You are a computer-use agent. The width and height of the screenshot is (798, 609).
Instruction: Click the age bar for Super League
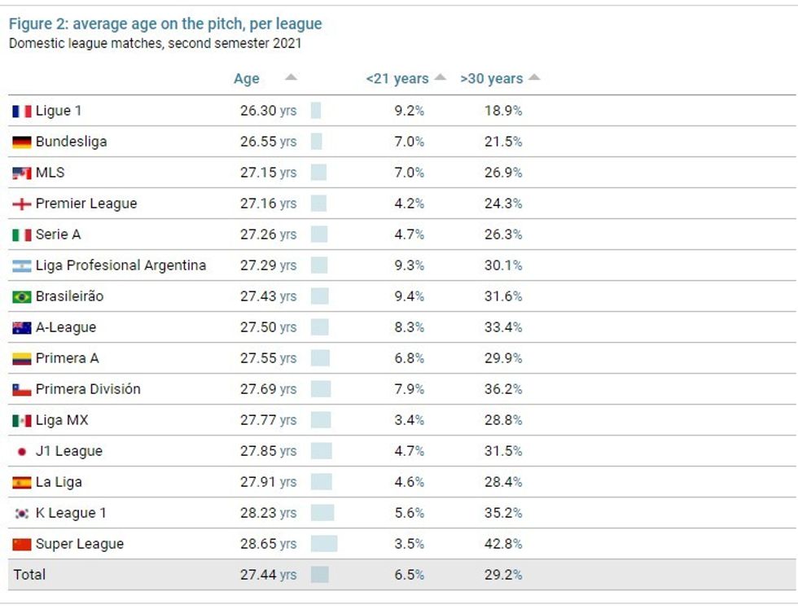pos(324,544)
